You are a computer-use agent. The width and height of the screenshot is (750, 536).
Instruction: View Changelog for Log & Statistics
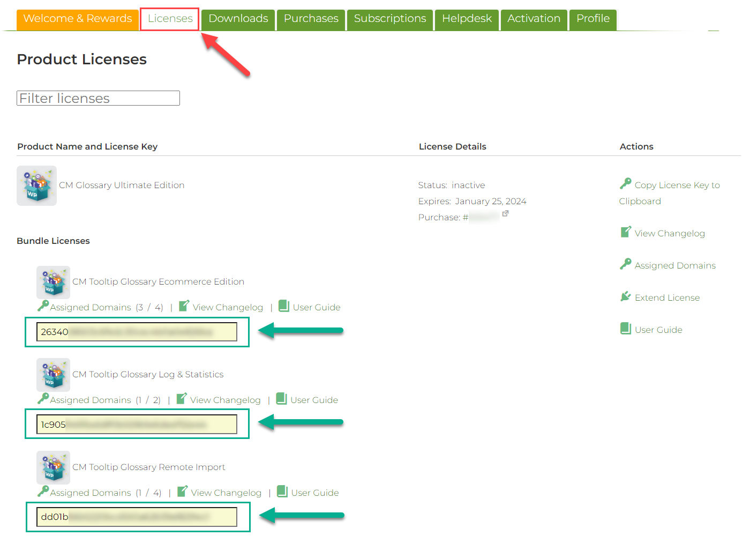pos(226,400)
